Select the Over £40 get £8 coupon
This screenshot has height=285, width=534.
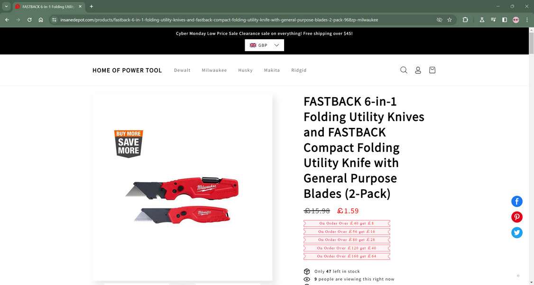(x=347, y=223)
